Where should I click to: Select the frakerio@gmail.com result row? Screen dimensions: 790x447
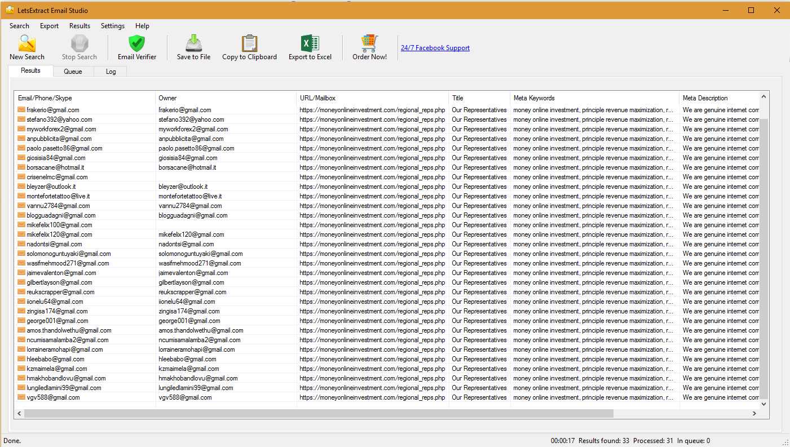click(53, 110)
